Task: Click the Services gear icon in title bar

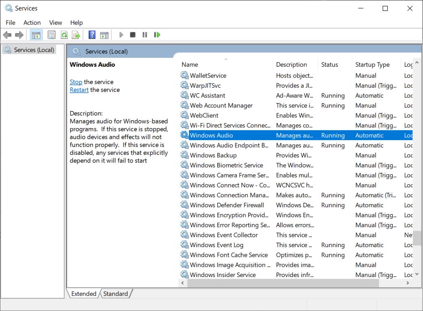Action: 9,8
